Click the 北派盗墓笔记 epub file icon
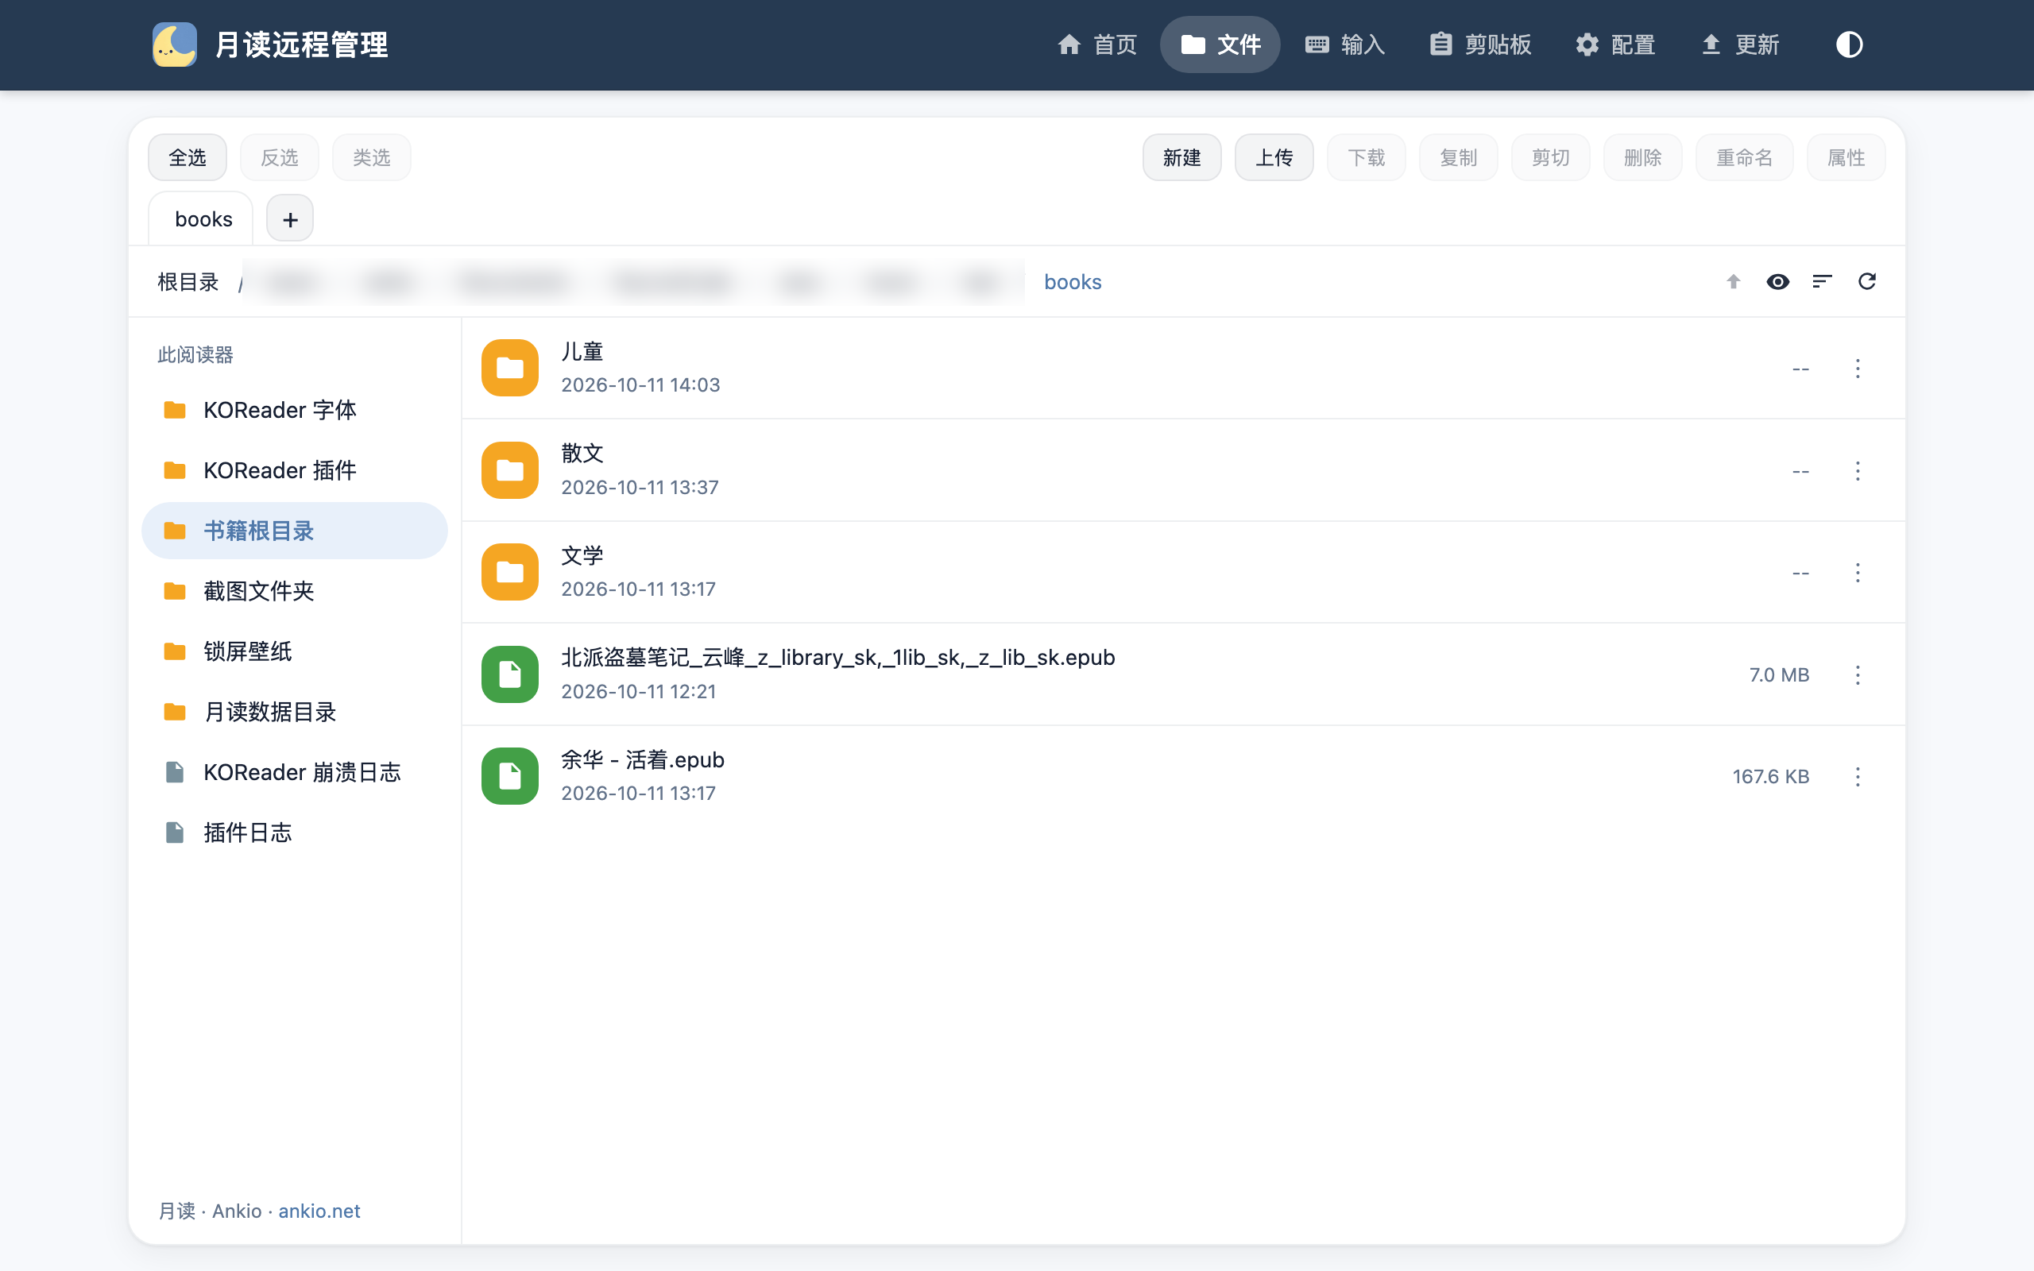Viewport: 2034px width, 1271px height. [x=510, y=675]
